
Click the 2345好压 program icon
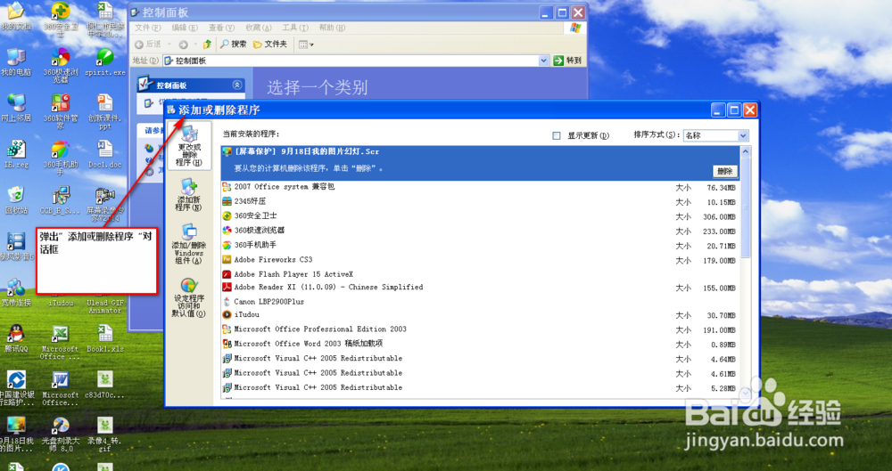point(227,201)
